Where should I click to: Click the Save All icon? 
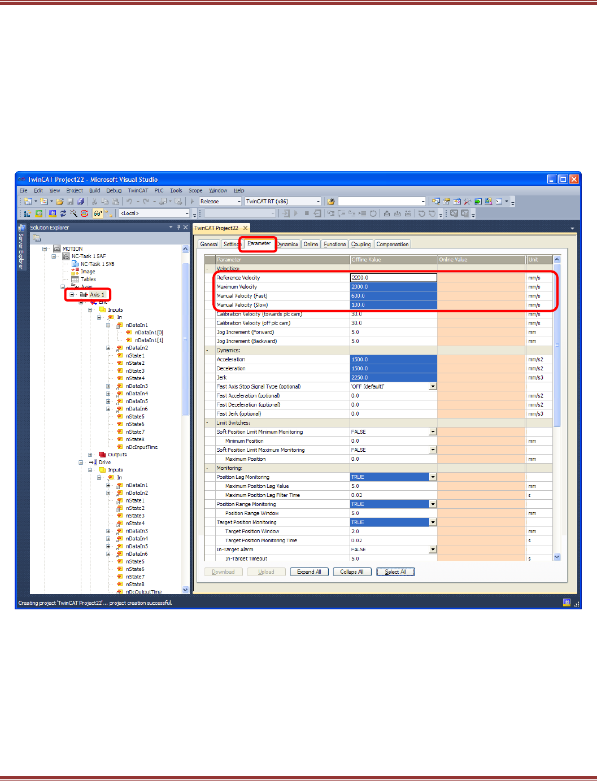click(81, 202)
